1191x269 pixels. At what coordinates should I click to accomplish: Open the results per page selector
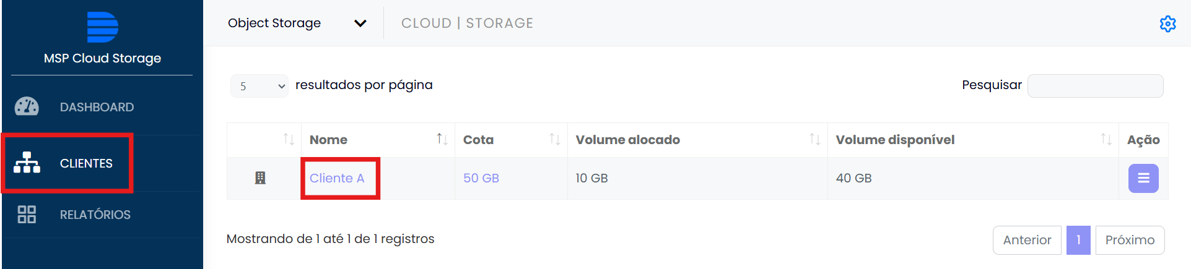(260, 86)
